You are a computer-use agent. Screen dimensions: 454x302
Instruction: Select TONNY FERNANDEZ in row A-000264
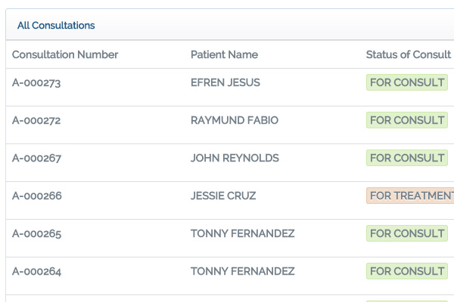pyautogui.click(x=243, y=271)
